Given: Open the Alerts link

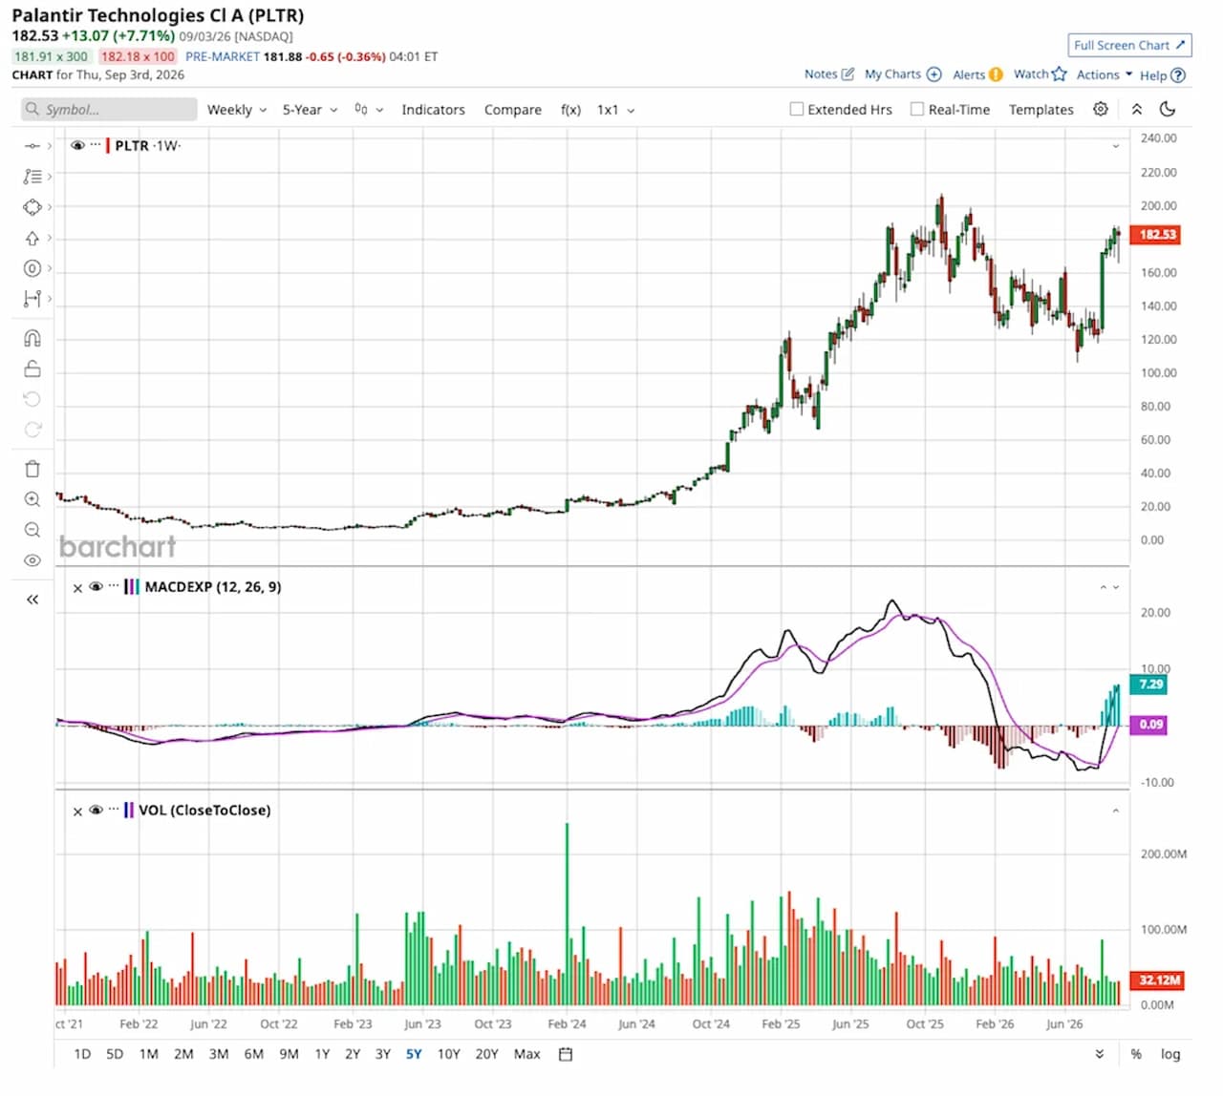Looking at the screenshot, I should click(977, 74).
